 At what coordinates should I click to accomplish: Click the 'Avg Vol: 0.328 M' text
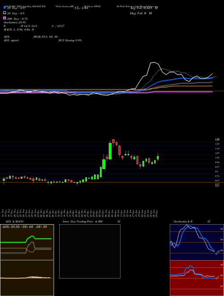tap(144, 8)
